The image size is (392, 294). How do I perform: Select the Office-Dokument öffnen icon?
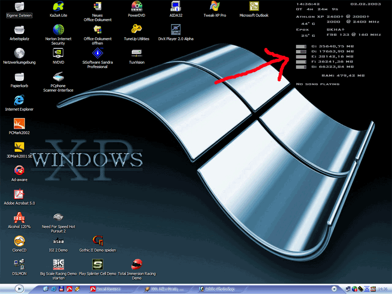(98, 35)
